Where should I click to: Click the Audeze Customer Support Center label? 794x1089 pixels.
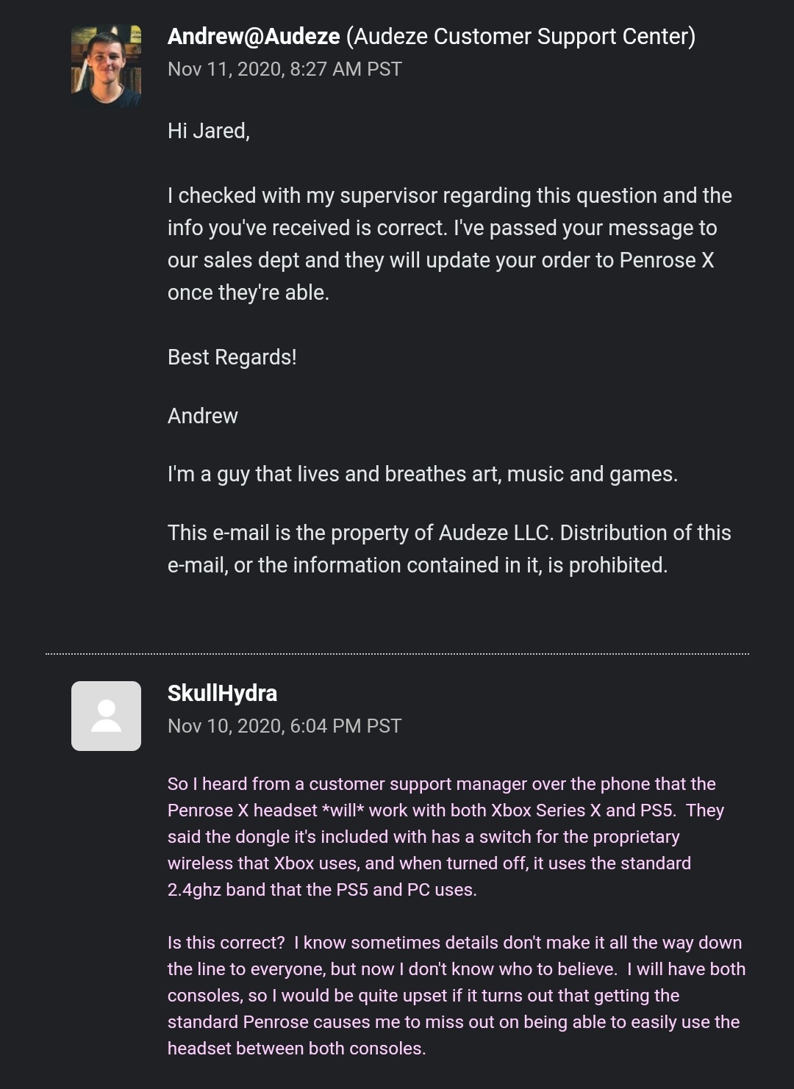521,36
